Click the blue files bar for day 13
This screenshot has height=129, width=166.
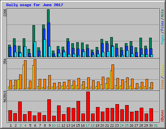68,48
